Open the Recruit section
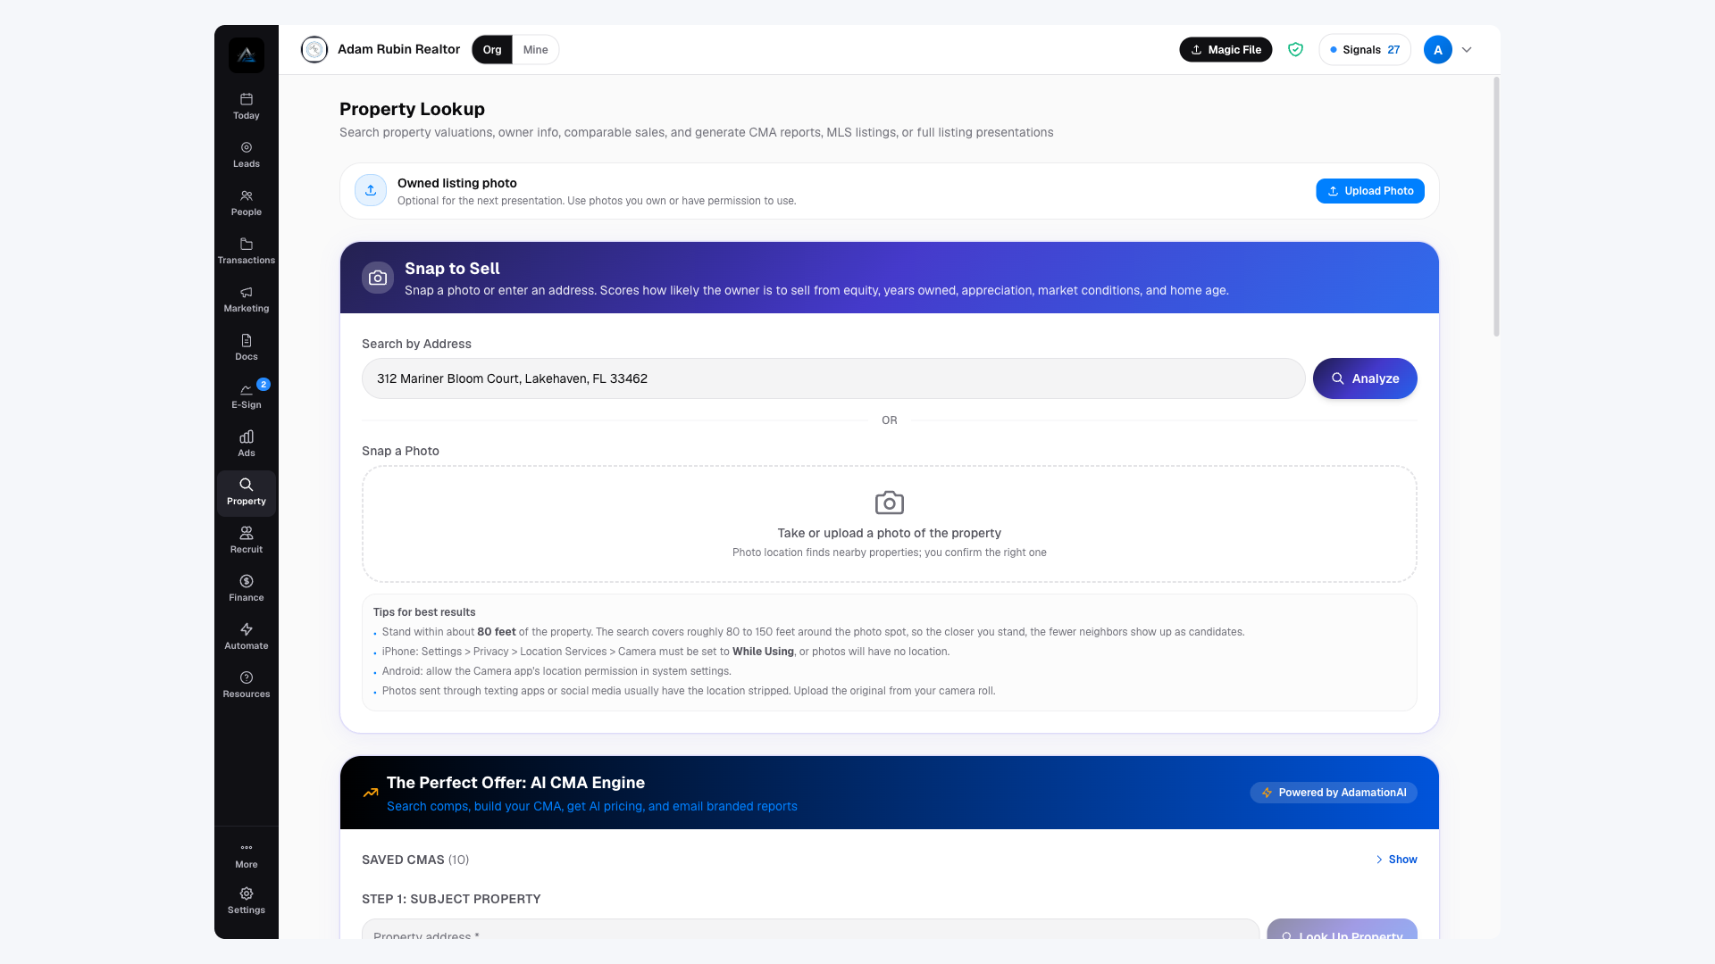Viewport: 1715px width, 964px height. click(x=247, y=540)
